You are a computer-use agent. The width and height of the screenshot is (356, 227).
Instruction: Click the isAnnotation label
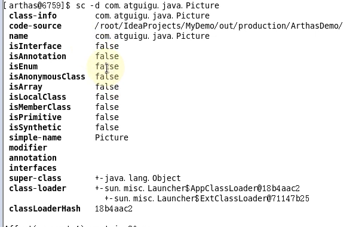[x=38, y=56]
